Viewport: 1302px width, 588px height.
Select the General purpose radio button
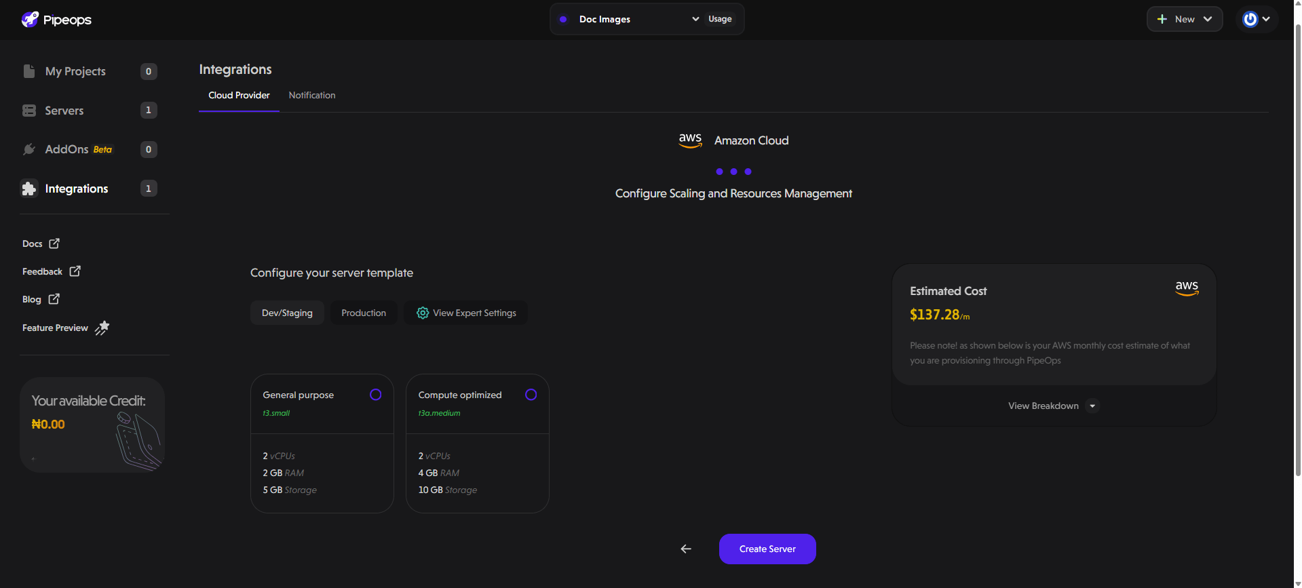(375, 395)
